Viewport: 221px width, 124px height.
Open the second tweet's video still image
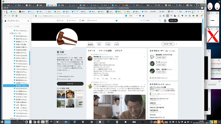[119, 107]
